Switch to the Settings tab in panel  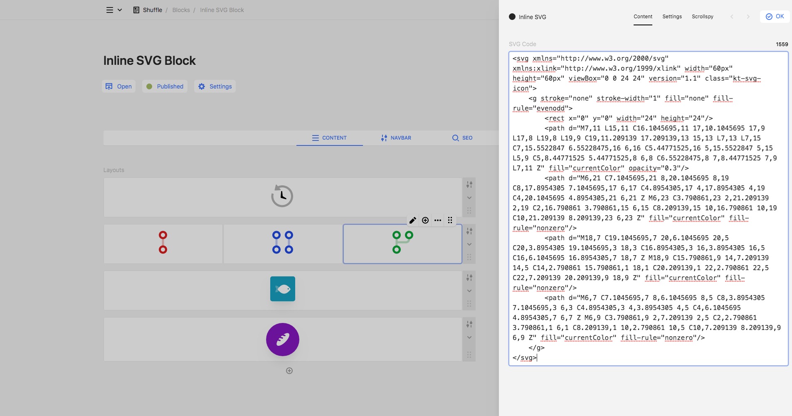coord(672,17)
